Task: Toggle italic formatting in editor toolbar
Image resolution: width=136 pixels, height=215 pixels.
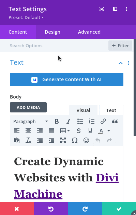Action: 69,121
